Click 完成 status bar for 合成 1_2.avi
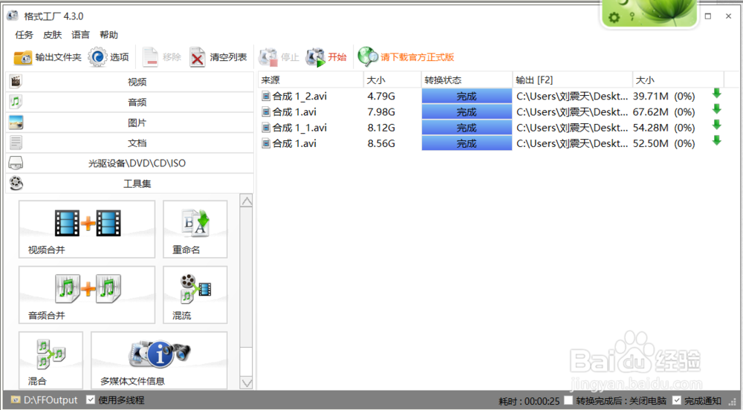The image size is (743, 410). [x=467, y=96]
